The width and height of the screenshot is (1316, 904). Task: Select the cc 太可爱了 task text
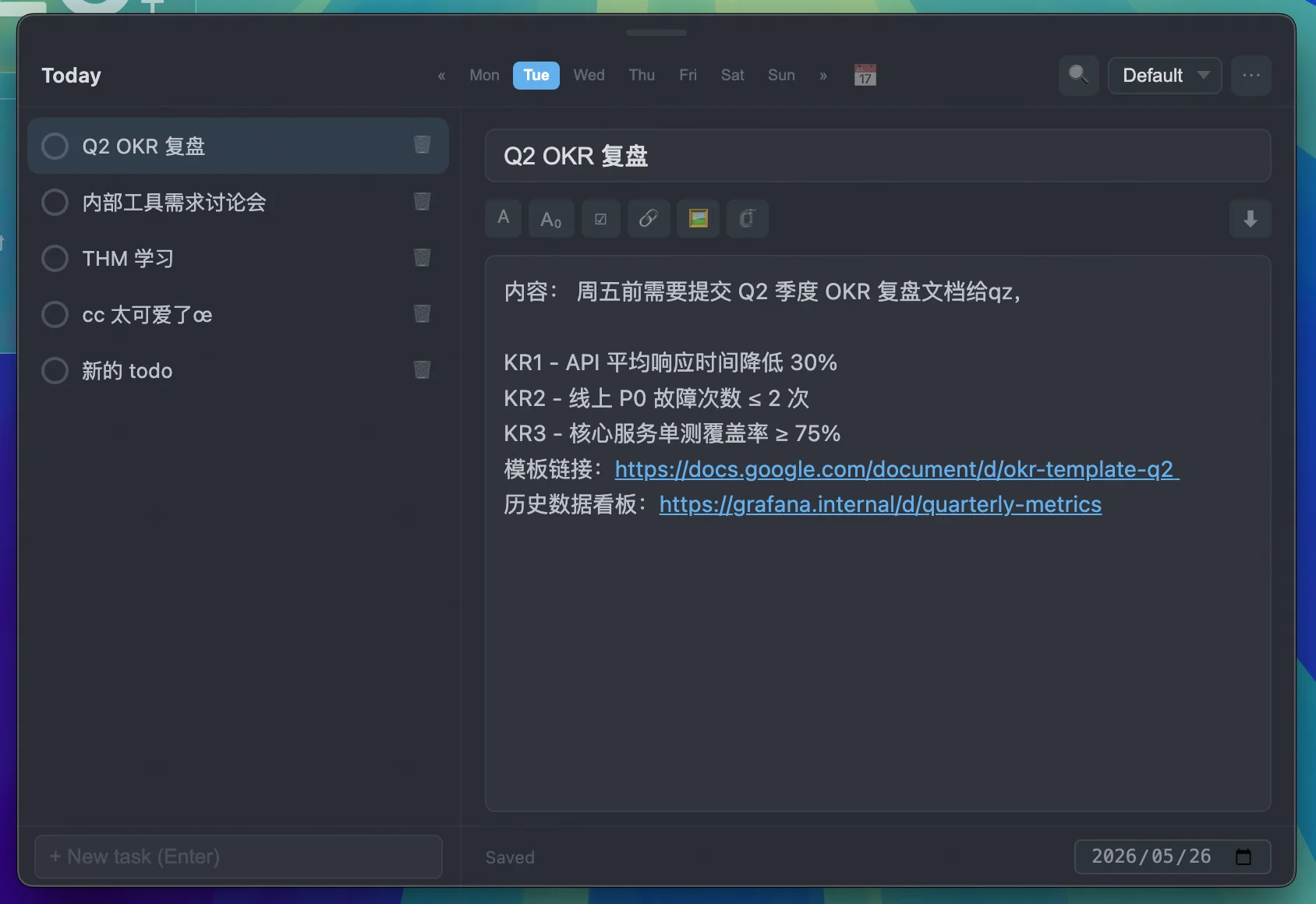click(147, 315)
